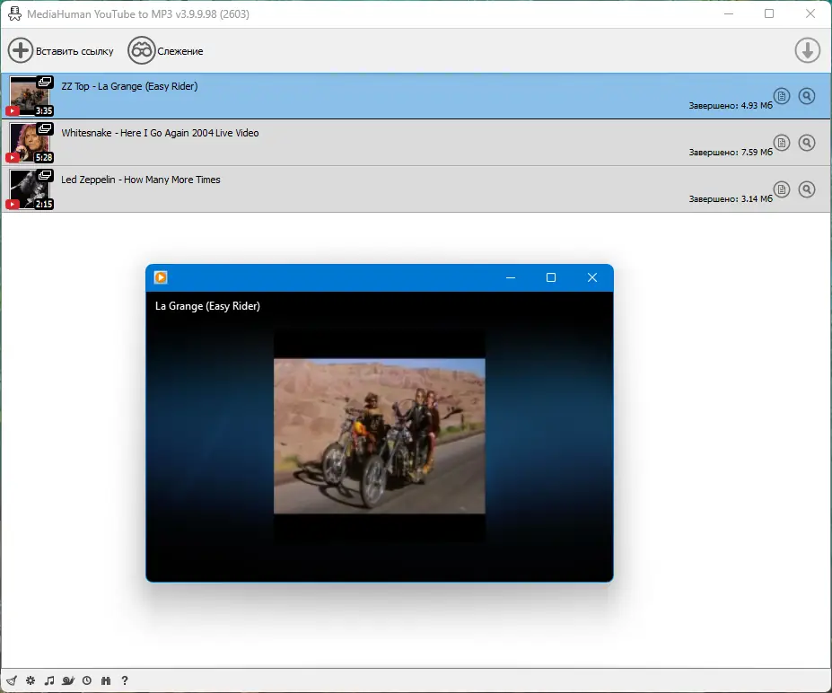
Task: Click playlist overlay icon on ZZ Top thumbnail
Action: tap(45, 82)
